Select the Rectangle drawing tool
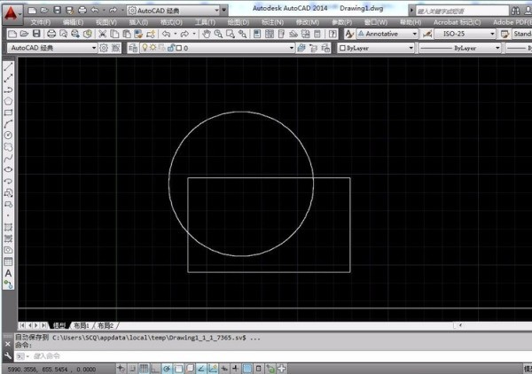This screenshot has height=374, width=532. coord(9,113)
